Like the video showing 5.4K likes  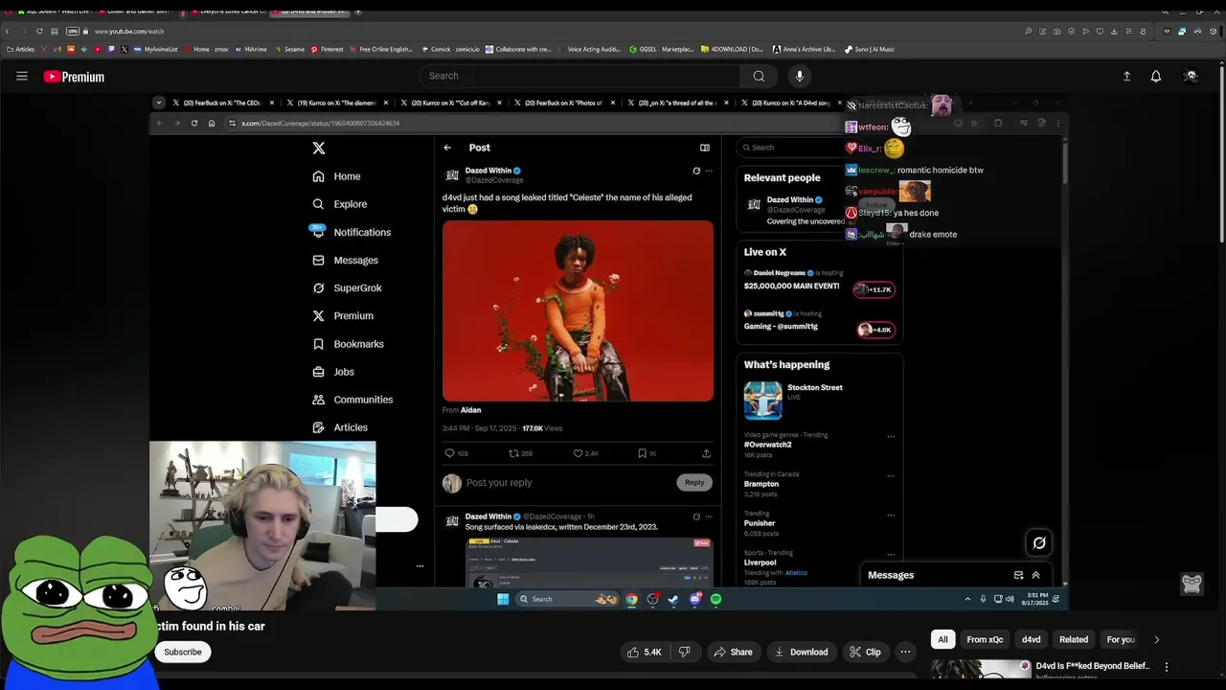pos(644,652)
